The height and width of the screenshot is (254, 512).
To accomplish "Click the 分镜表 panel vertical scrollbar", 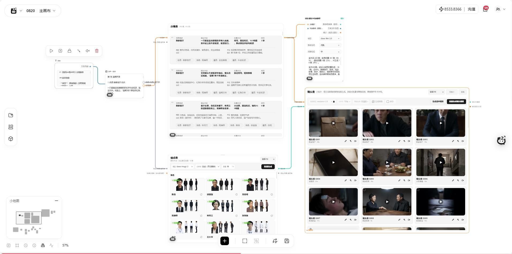I will [283, 34].
